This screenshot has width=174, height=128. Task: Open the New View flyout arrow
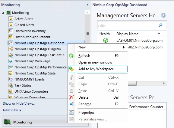20,110
